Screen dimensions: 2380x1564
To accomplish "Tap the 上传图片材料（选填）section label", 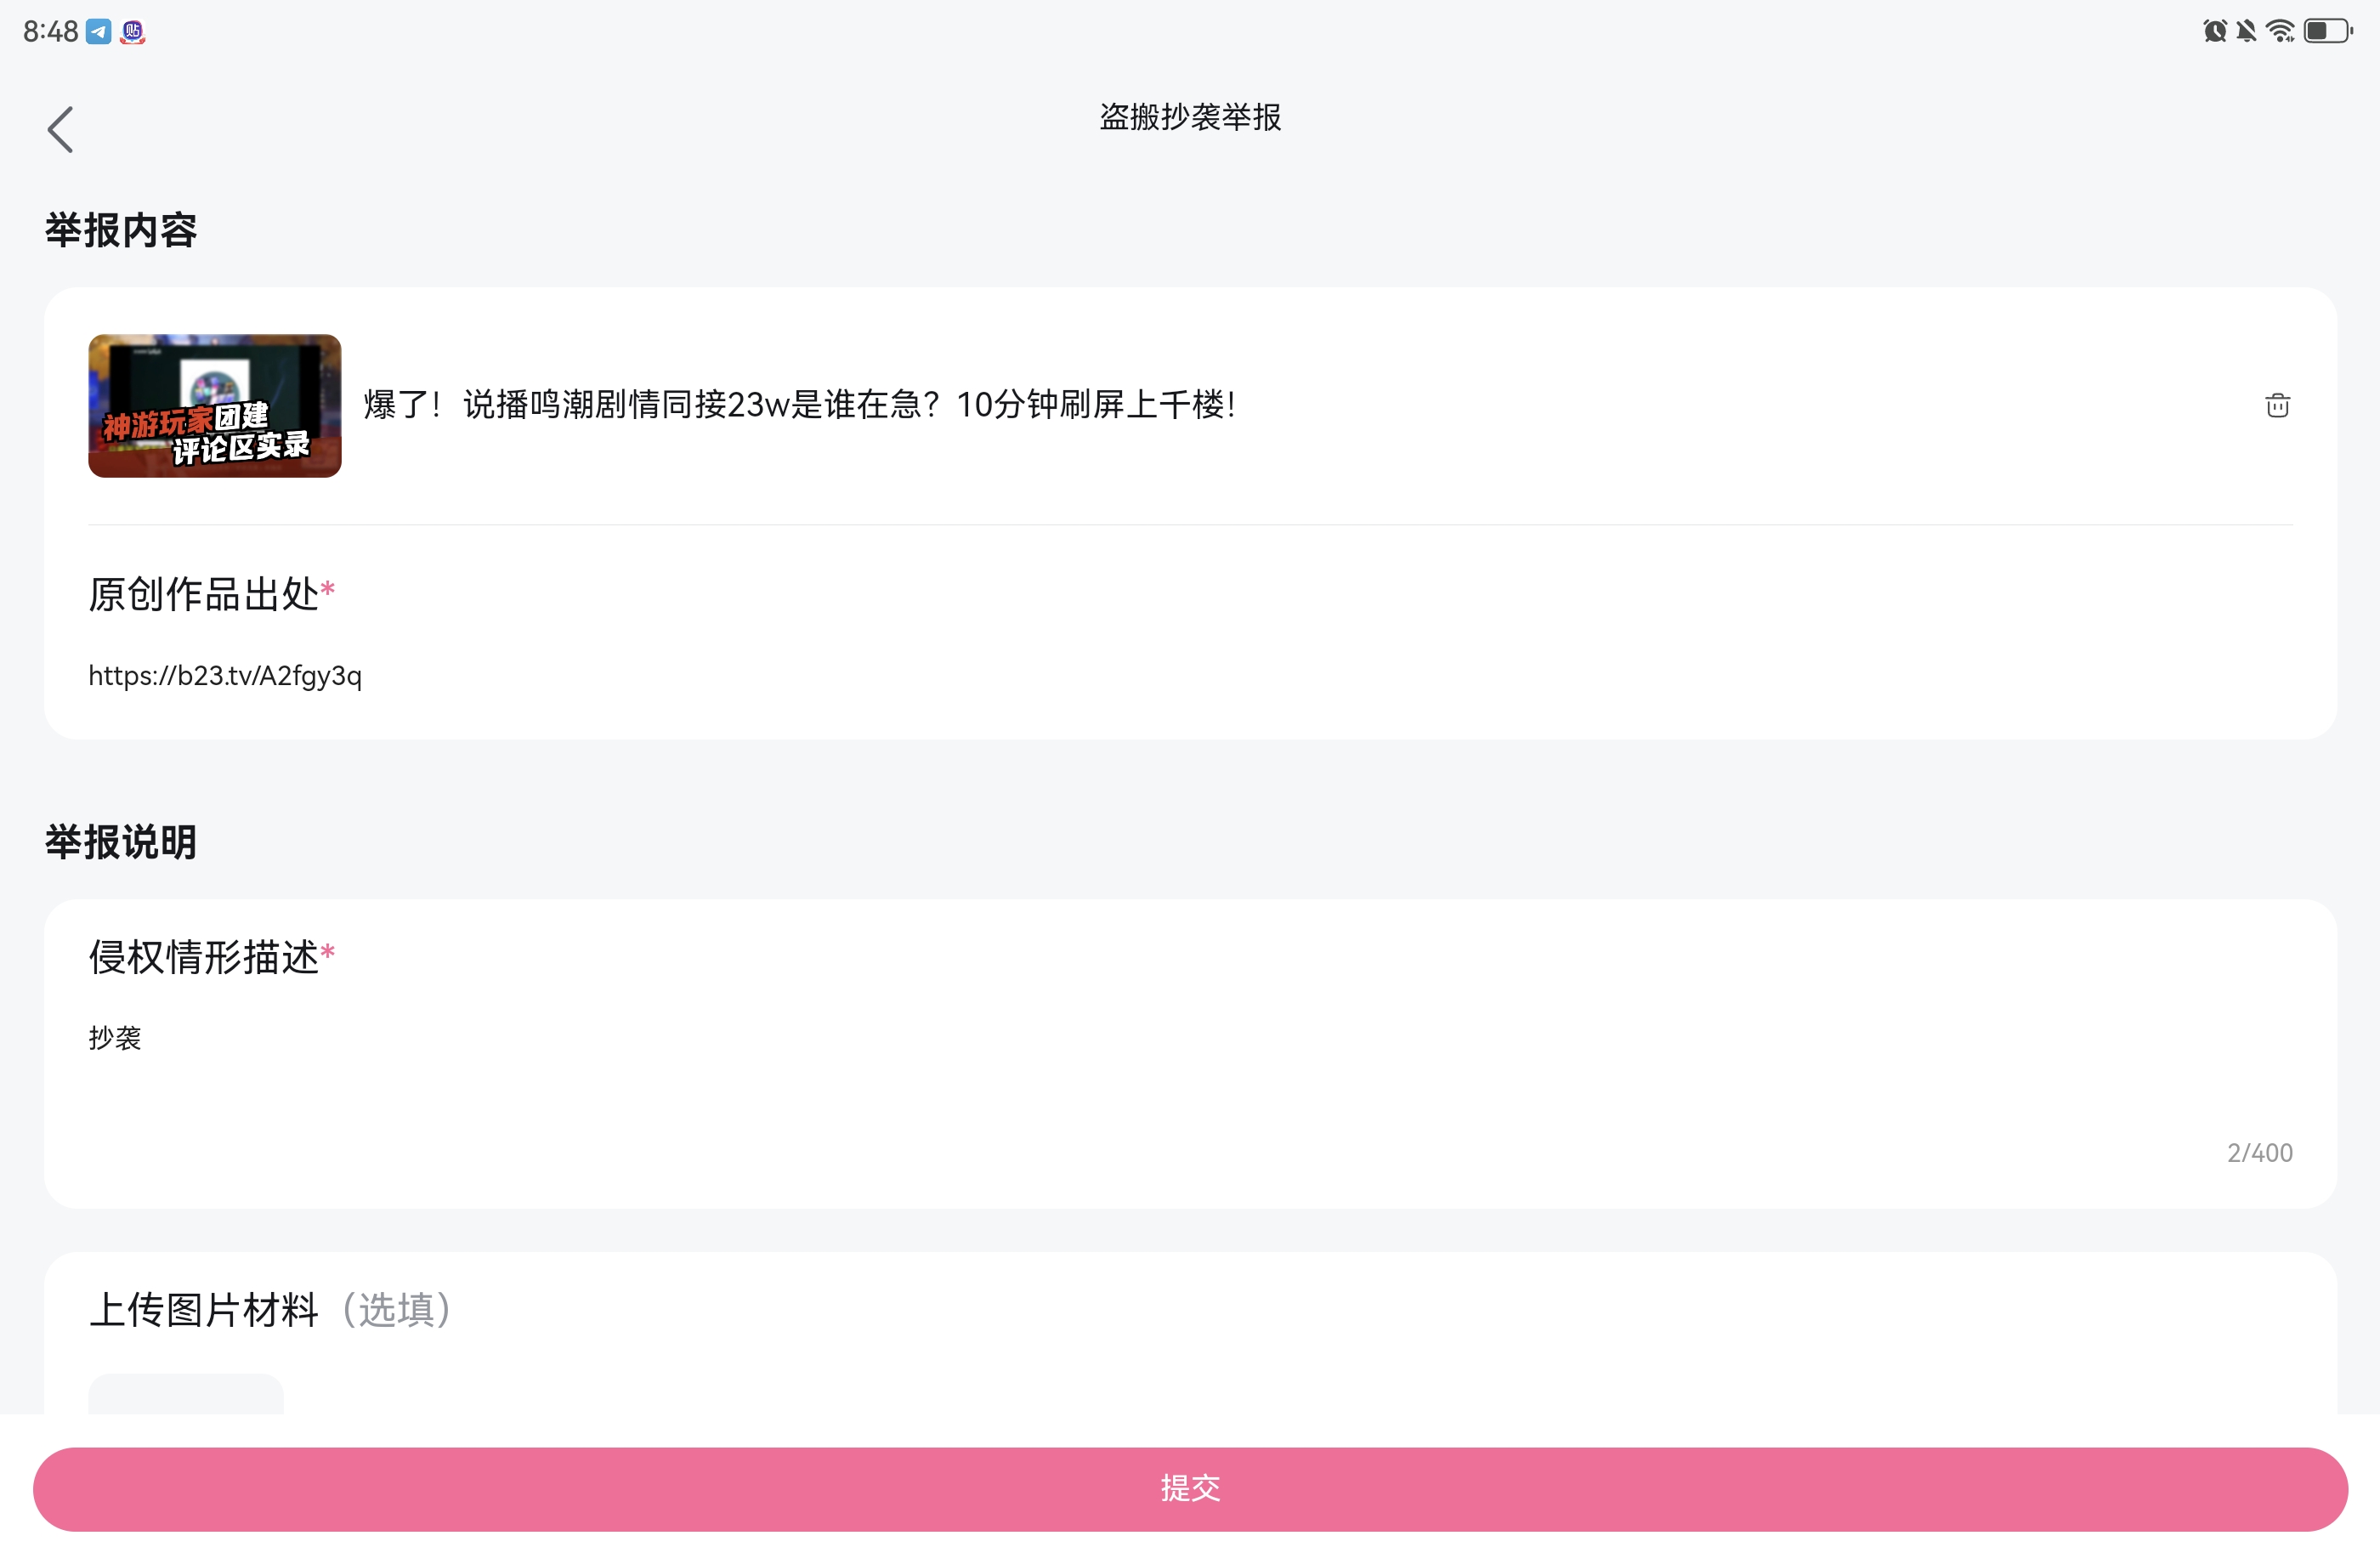I will pos(270,1310).
